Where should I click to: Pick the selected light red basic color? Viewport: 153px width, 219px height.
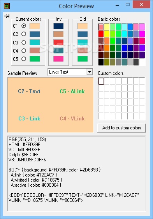101,27
